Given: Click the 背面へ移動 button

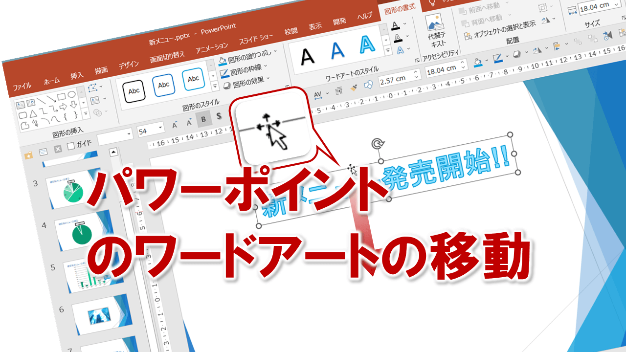Looking at the screenshot, I should click(x=483, y=20).
